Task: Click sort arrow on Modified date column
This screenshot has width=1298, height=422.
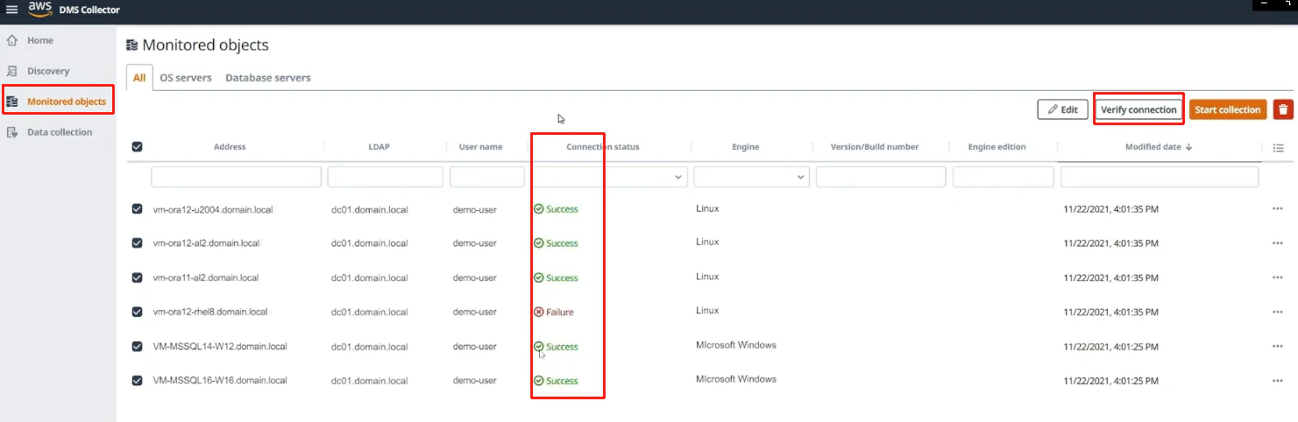Action: [x=1188, y=147]
